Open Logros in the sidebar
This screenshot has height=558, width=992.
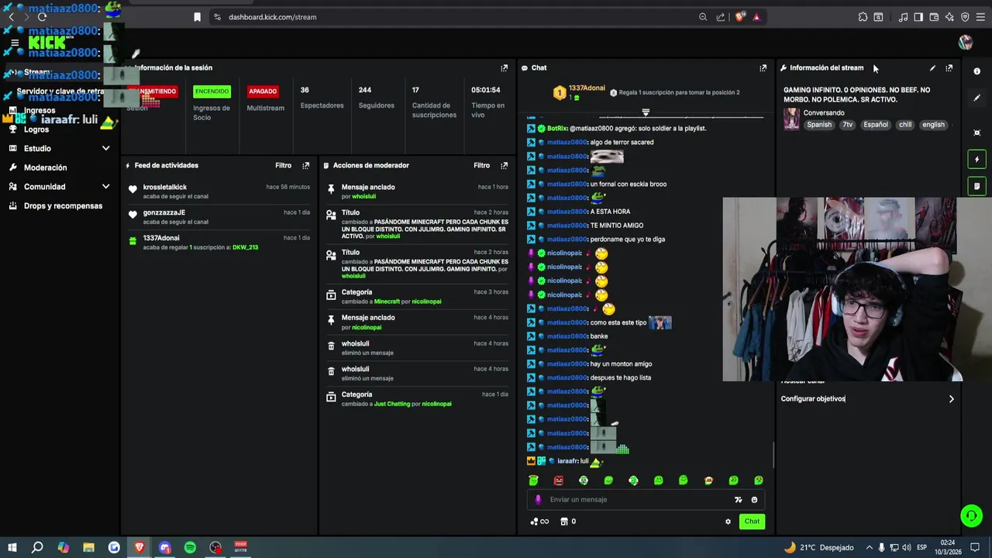36,130
